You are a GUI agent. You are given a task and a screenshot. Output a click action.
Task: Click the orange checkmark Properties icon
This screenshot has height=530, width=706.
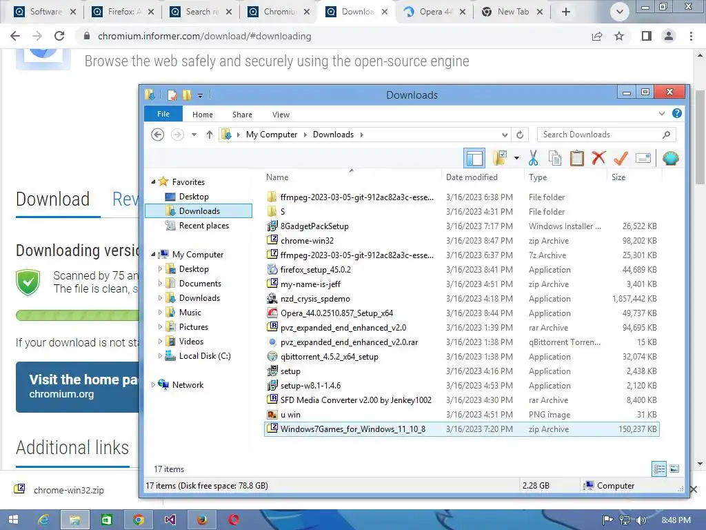[621, 158]
